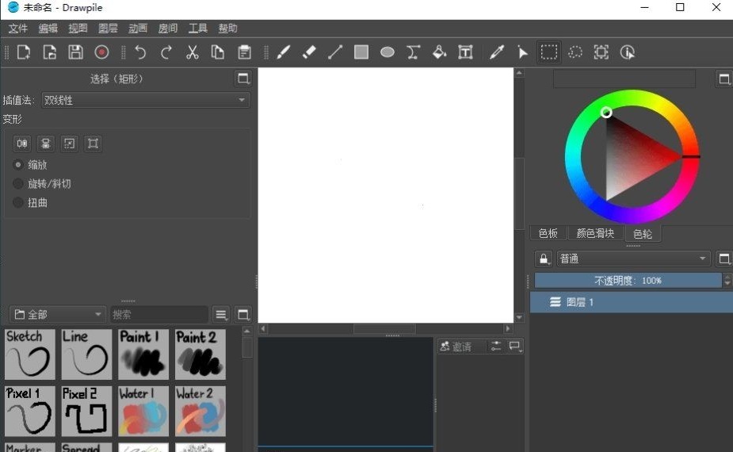Click the inspector tool icon
Image resolution: width=733 pixels, height=452 pixels.
click(x=628, y=52)
